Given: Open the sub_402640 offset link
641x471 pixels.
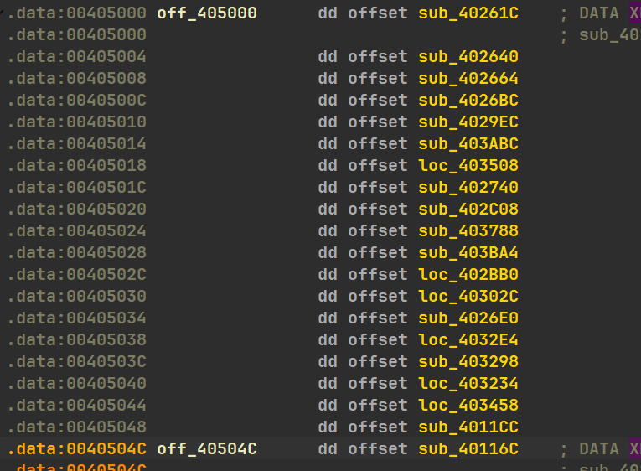Looking at the screenshot, I should pos(468,56).
